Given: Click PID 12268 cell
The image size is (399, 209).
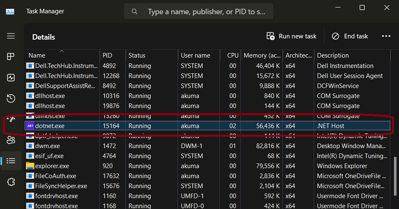Looking at the screenshot, I should point(111,76).
